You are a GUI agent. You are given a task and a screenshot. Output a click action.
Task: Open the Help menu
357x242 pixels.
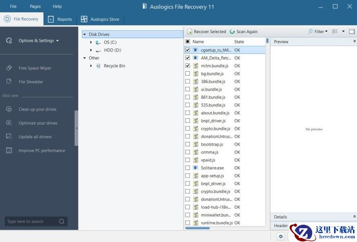point(57,6)
